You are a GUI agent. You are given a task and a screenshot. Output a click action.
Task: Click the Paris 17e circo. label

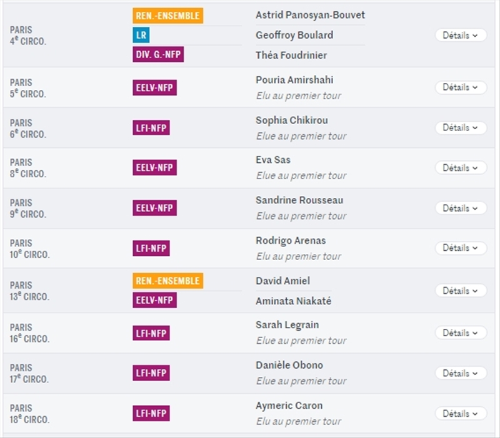(29, 373)
